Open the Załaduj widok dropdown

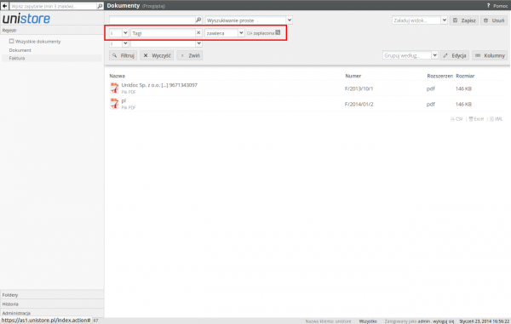click(x=444, y=20)
